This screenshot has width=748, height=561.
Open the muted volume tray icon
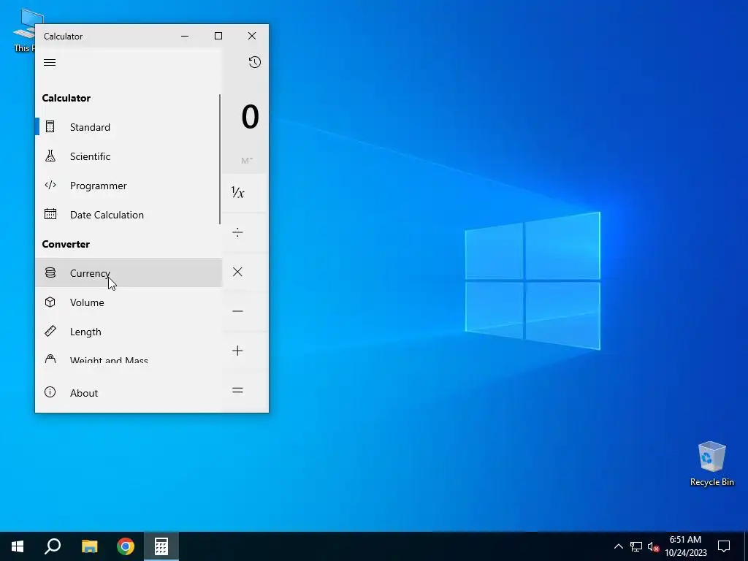pyautogui.click(x=653, y=546)
